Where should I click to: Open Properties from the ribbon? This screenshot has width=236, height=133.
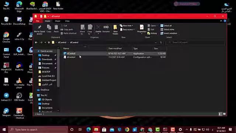pos(142,29)
